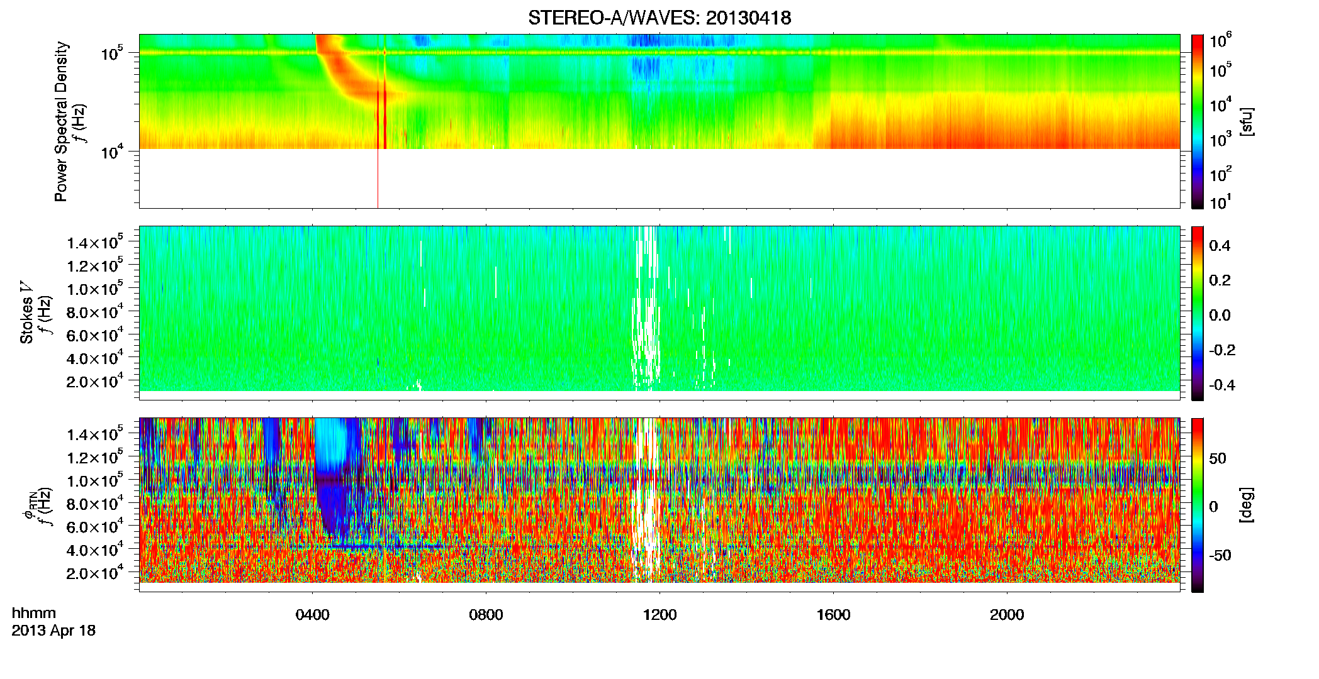The width and height of the screenshot is (1319, 679).
Task: Click the 2013 Apr 18 date label
Action: click(x=53, y=631)
